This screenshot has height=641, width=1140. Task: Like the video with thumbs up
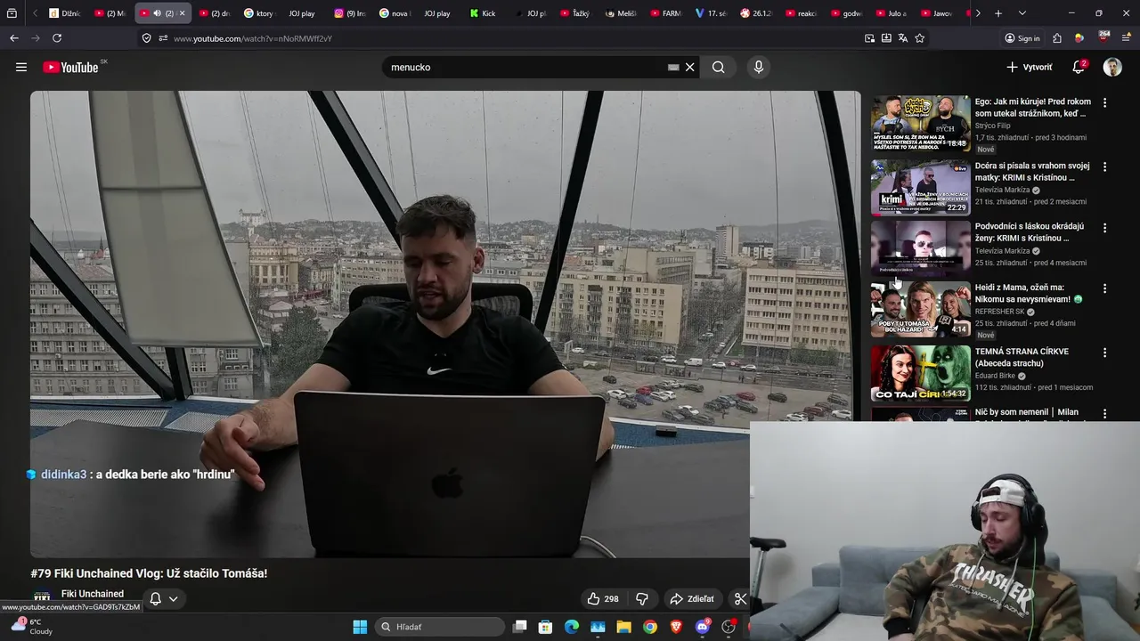click(x=602, y=599)
